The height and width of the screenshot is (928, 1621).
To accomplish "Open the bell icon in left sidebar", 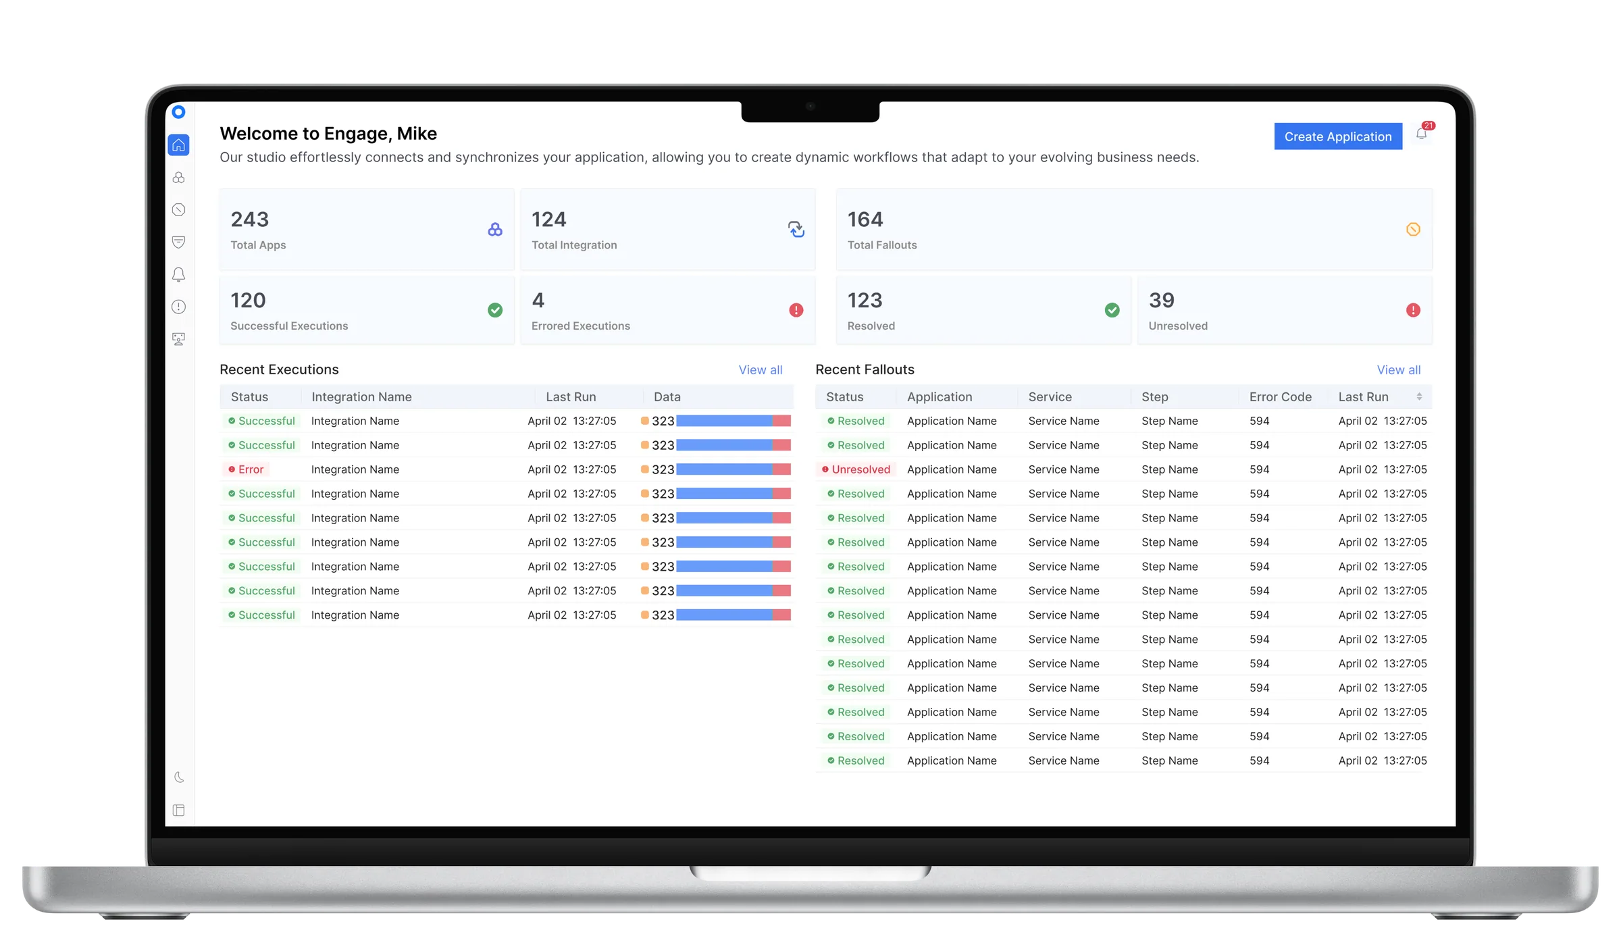I will click(178, 274).
